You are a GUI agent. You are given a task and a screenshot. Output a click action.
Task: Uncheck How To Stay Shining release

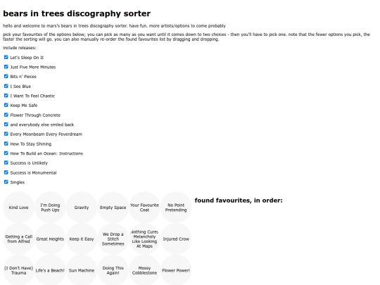pyautogui.click(x=6, y=144)
